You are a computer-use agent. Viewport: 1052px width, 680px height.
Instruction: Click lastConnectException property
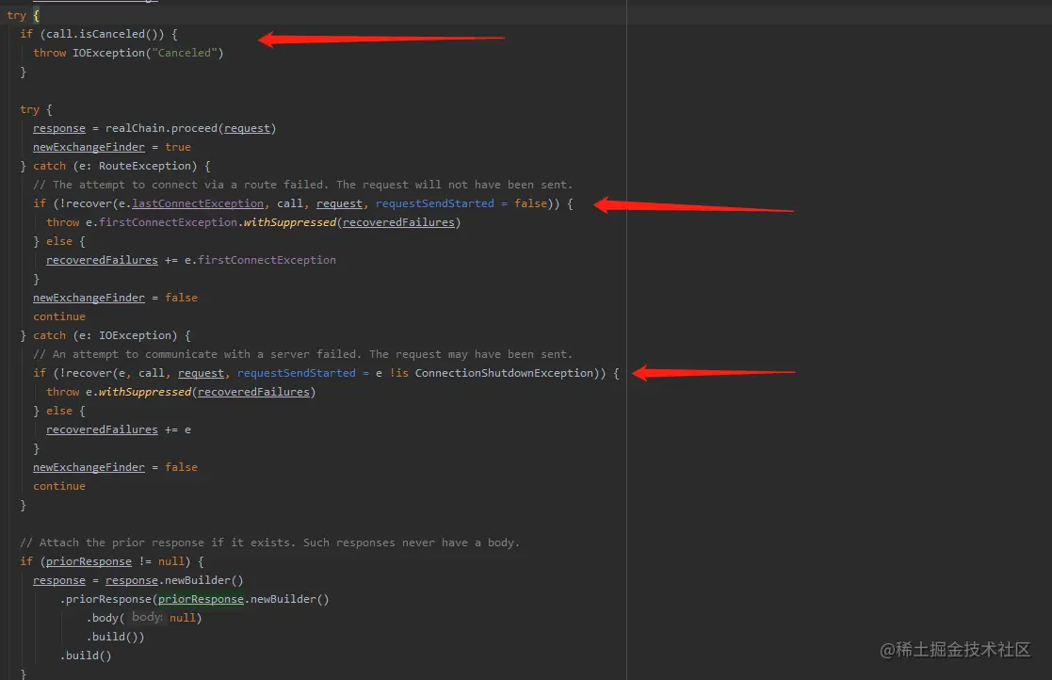click(198, 203)
